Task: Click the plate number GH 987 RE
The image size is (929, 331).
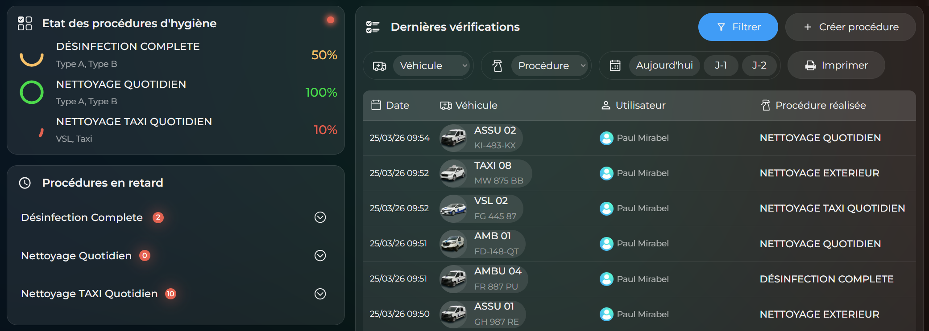Action: pyautogui.click(x=497, y=322)
